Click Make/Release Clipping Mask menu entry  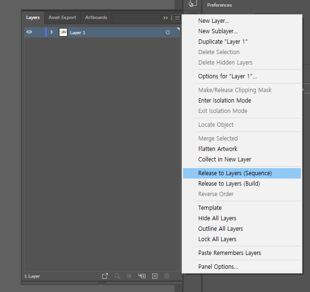pyautogui.click(x=242, y=90)
